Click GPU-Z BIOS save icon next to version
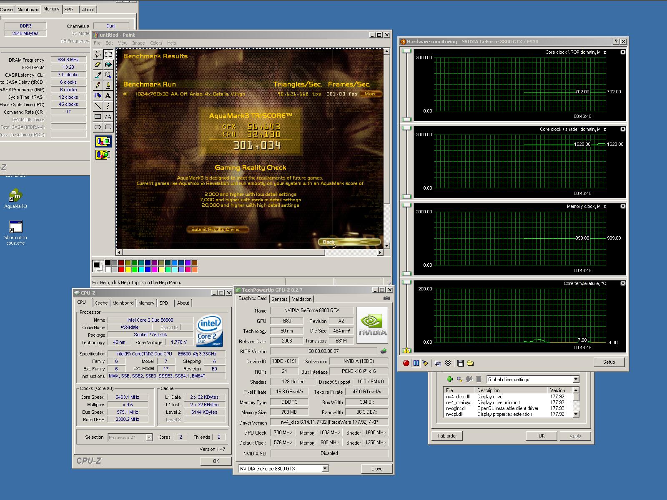The height and width of the screenshot is (500, 667). tap(384, 351)
